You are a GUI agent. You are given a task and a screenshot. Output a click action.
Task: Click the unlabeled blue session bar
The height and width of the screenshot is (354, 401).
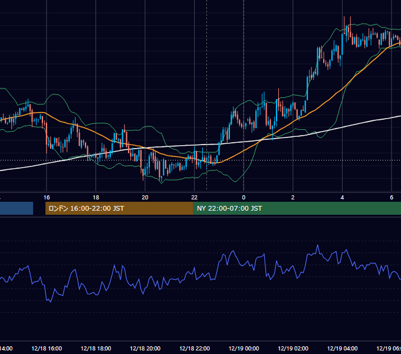pyautogui.click(x=17, y=208)
